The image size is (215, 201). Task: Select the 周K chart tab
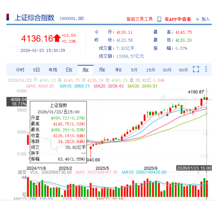pyautogui.click(x=86, y=70)
